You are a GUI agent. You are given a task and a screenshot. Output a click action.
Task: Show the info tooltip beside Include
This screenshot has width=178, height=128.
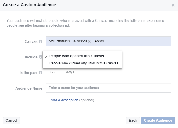coord(41,57)
